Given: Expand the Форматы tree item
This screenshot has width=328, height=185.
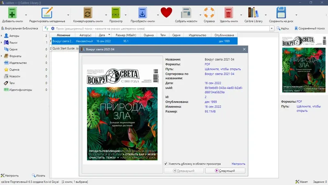Looking at the screenshot, I should (x=2, y=56).
